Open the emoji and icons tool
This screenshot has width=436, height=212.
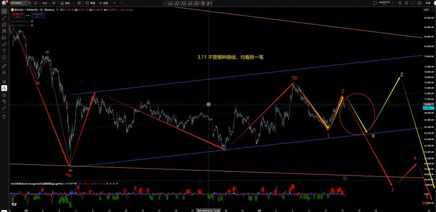pos(4,57)
